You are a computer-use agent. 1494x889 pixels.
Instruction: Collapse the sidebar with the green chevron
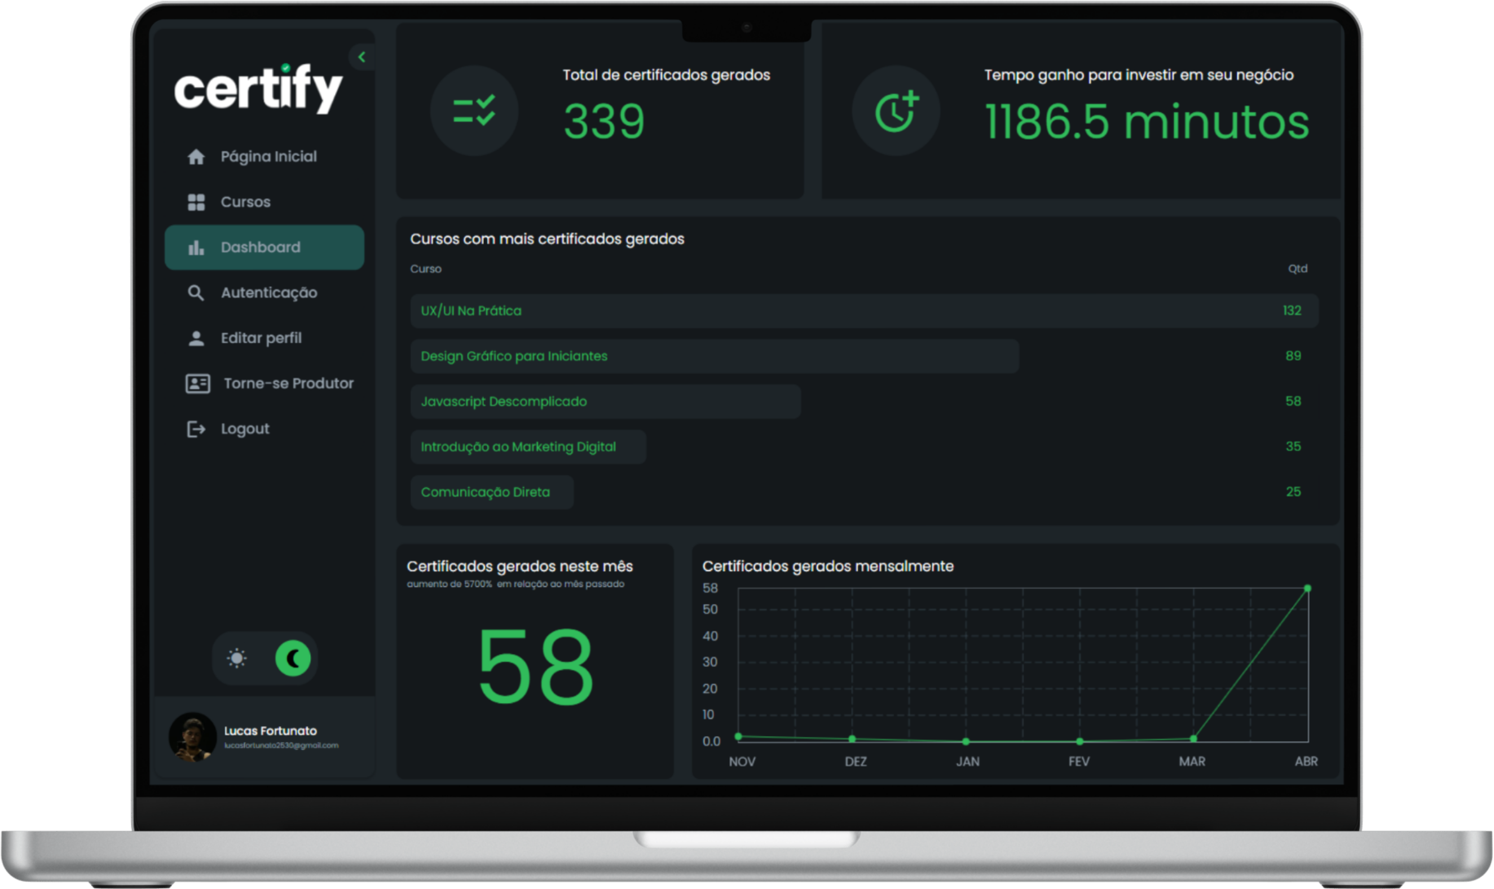pyautogui.click(x=362, y=57)
